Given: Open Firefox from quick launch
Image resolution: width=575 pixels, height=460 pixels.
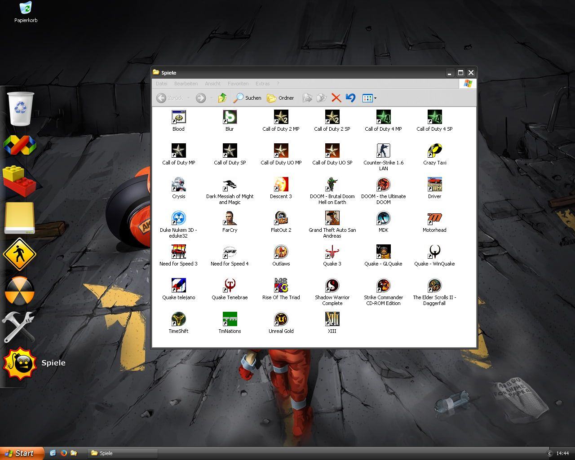Looking at the screenshot, I should [x=63, y=453].
